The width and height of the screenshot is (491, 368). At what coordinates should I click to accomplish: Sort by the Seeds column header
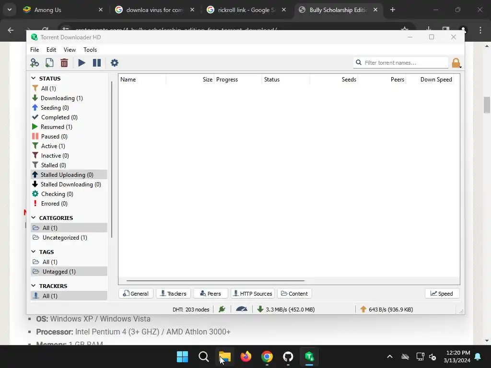tap(334, 80)
